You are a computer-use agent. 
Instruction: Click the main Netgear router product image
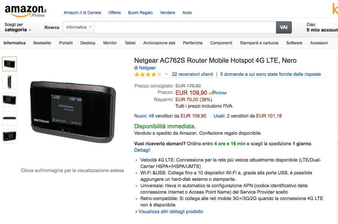coord(73,111)
